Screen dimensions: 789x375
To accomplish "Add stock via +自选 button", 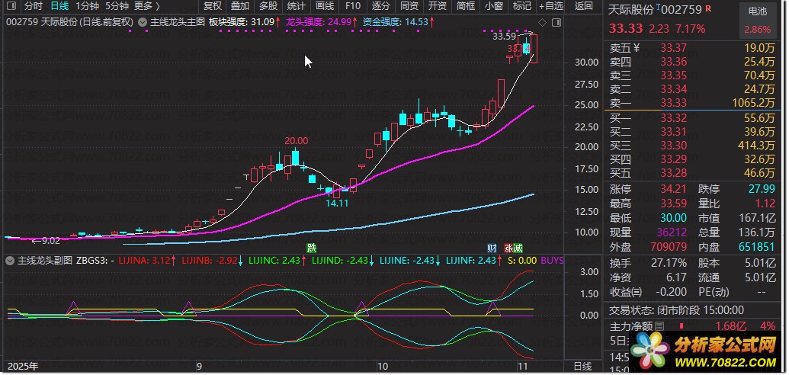I will pyautogui.click(x=551, y=7).
